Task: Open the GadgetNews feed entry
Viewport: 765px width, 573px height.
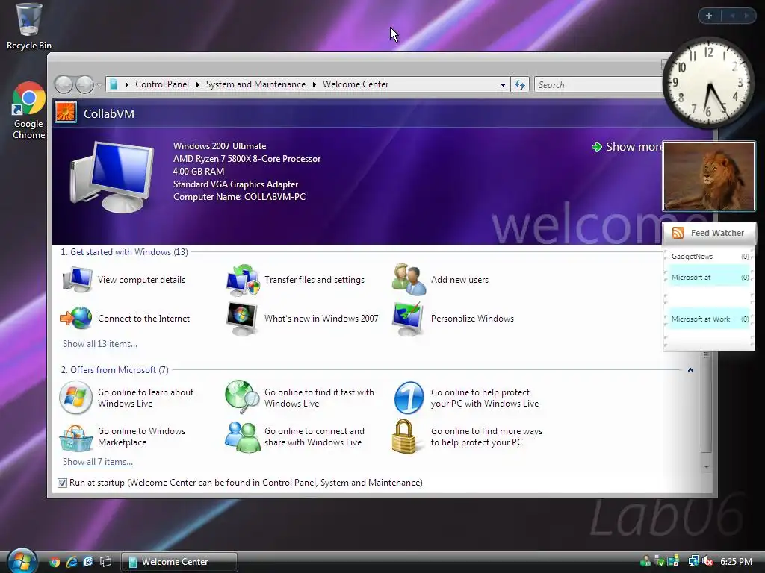Action: tap(710, 257)
